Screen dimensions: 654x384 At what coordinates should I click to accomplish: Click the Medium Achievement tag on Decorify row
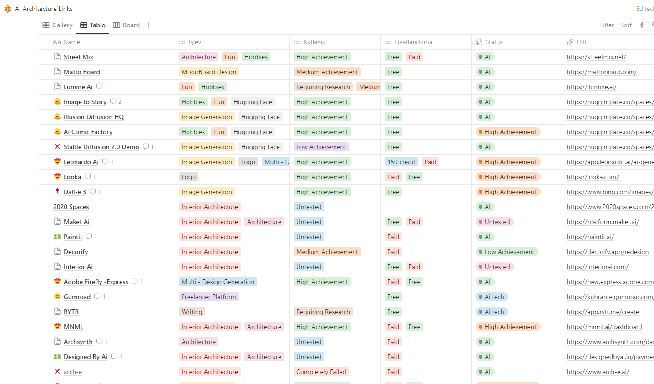click(x=327, y=252)
